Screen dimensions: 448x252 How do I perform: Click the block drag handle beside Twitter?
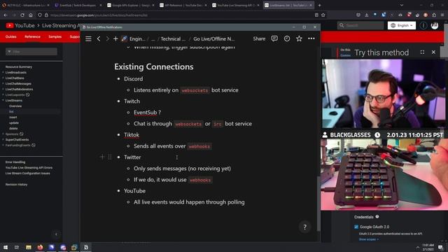click(x=109, y=157)
